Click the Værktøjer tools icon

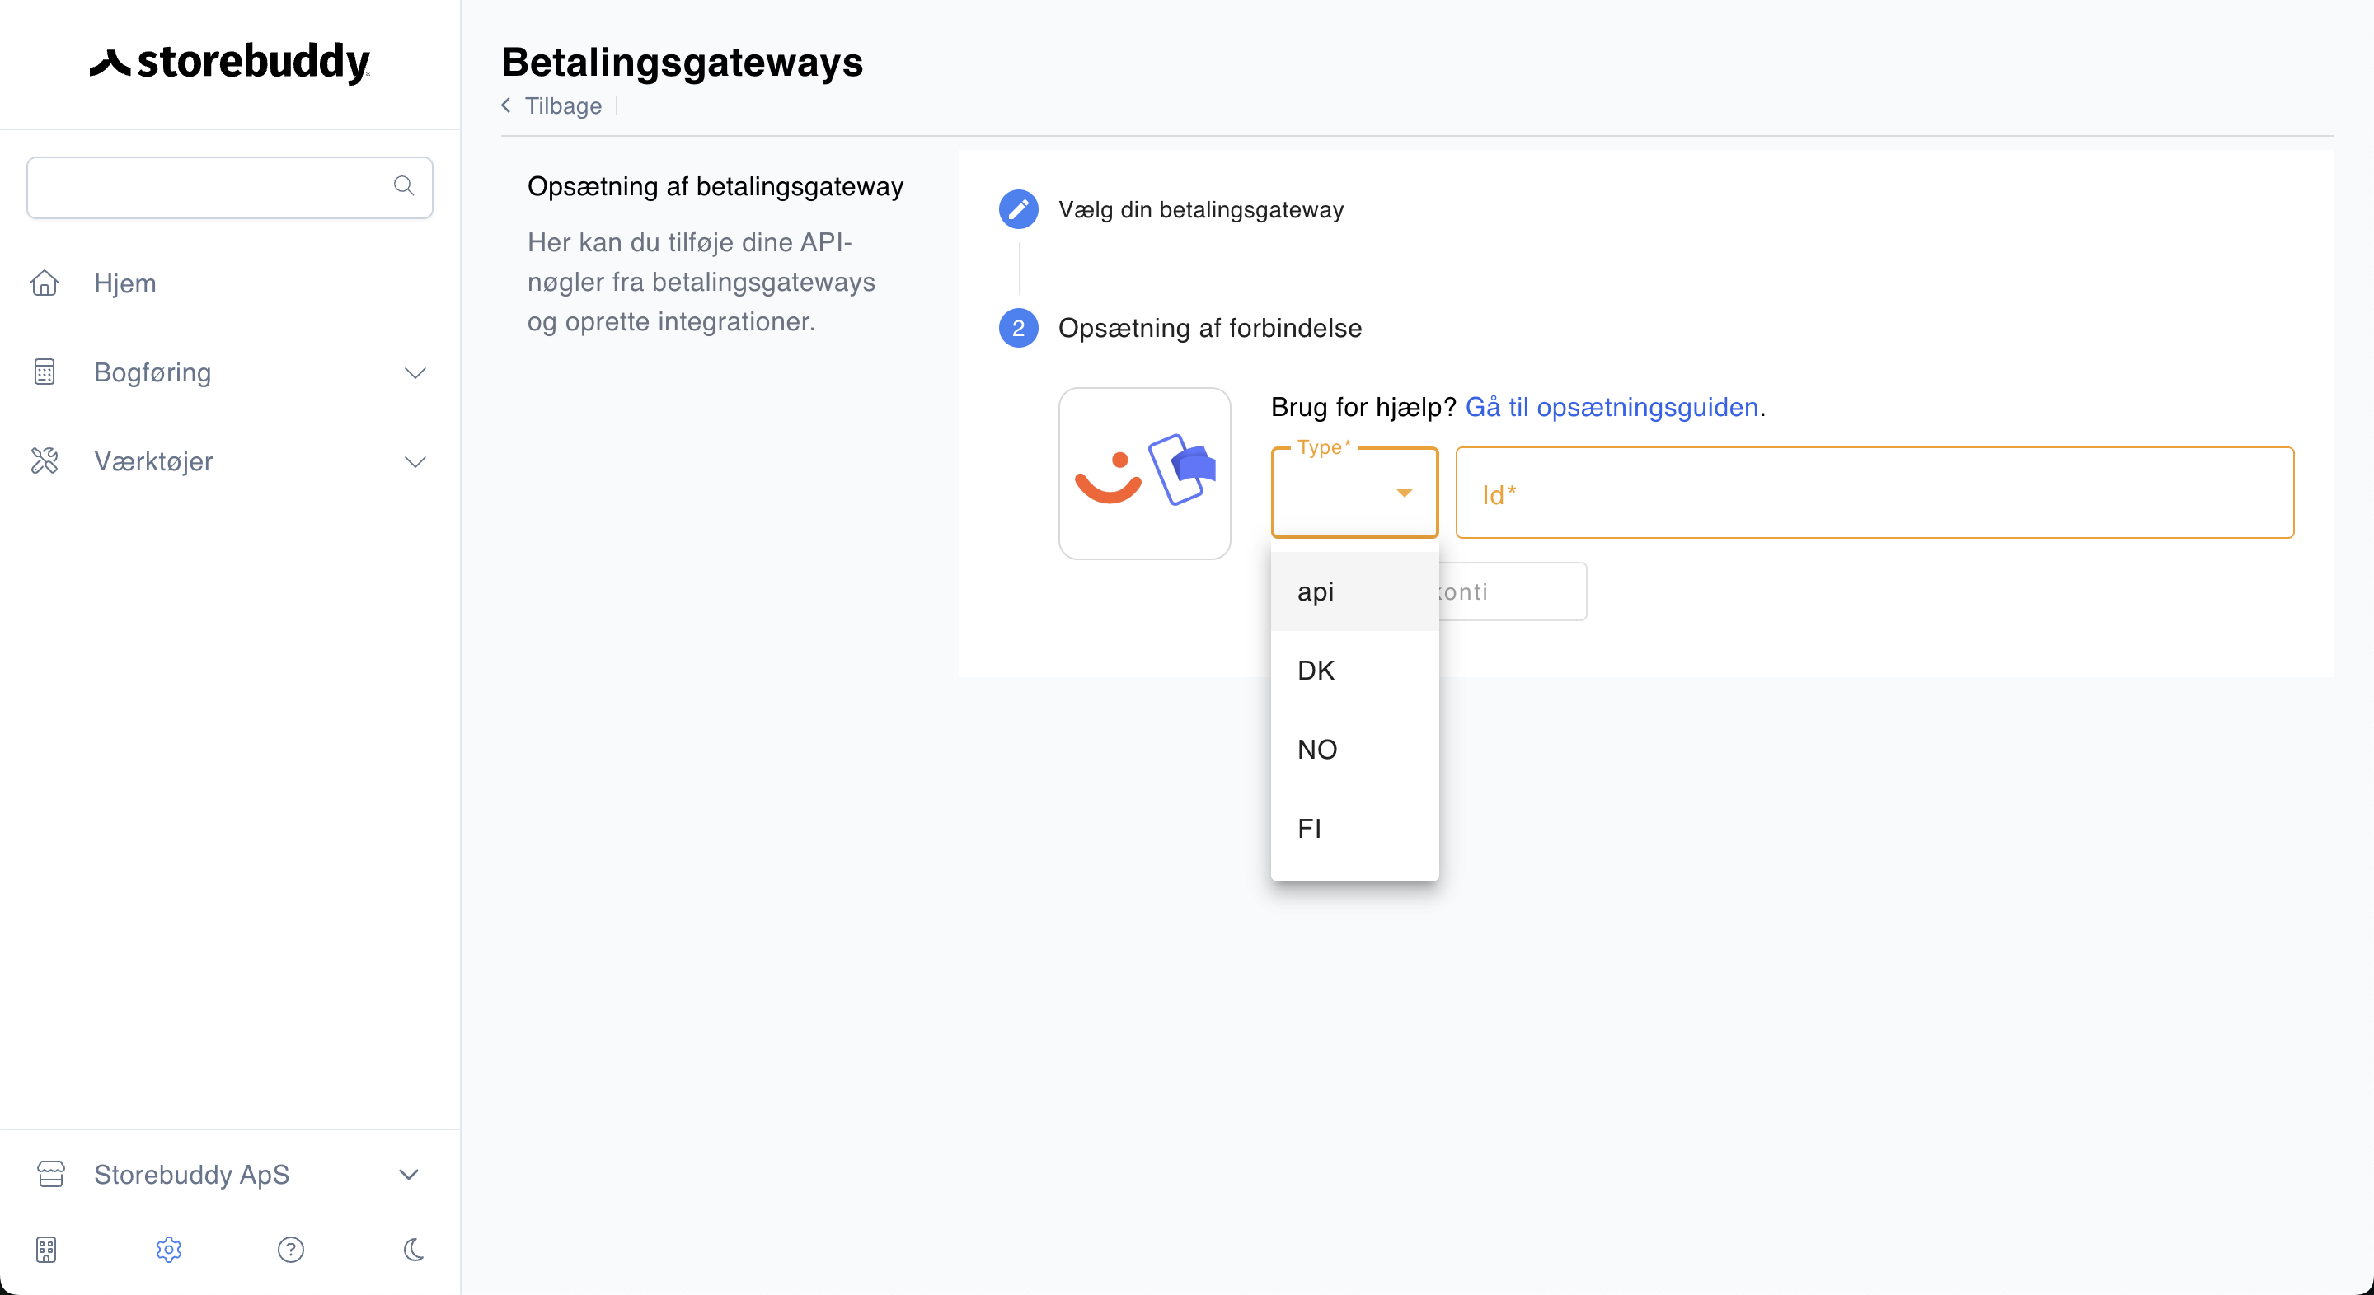pos(45,460)
